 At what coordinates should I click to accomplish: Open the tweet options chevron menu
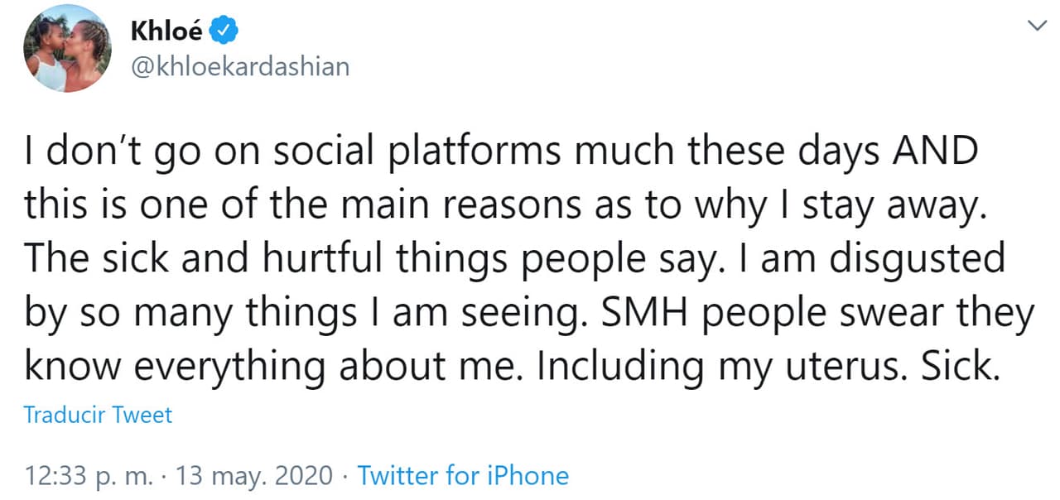(1035, 26)
